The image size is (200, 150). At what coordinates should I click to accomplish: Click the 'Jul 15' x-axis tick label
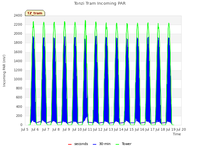point(129,129)
